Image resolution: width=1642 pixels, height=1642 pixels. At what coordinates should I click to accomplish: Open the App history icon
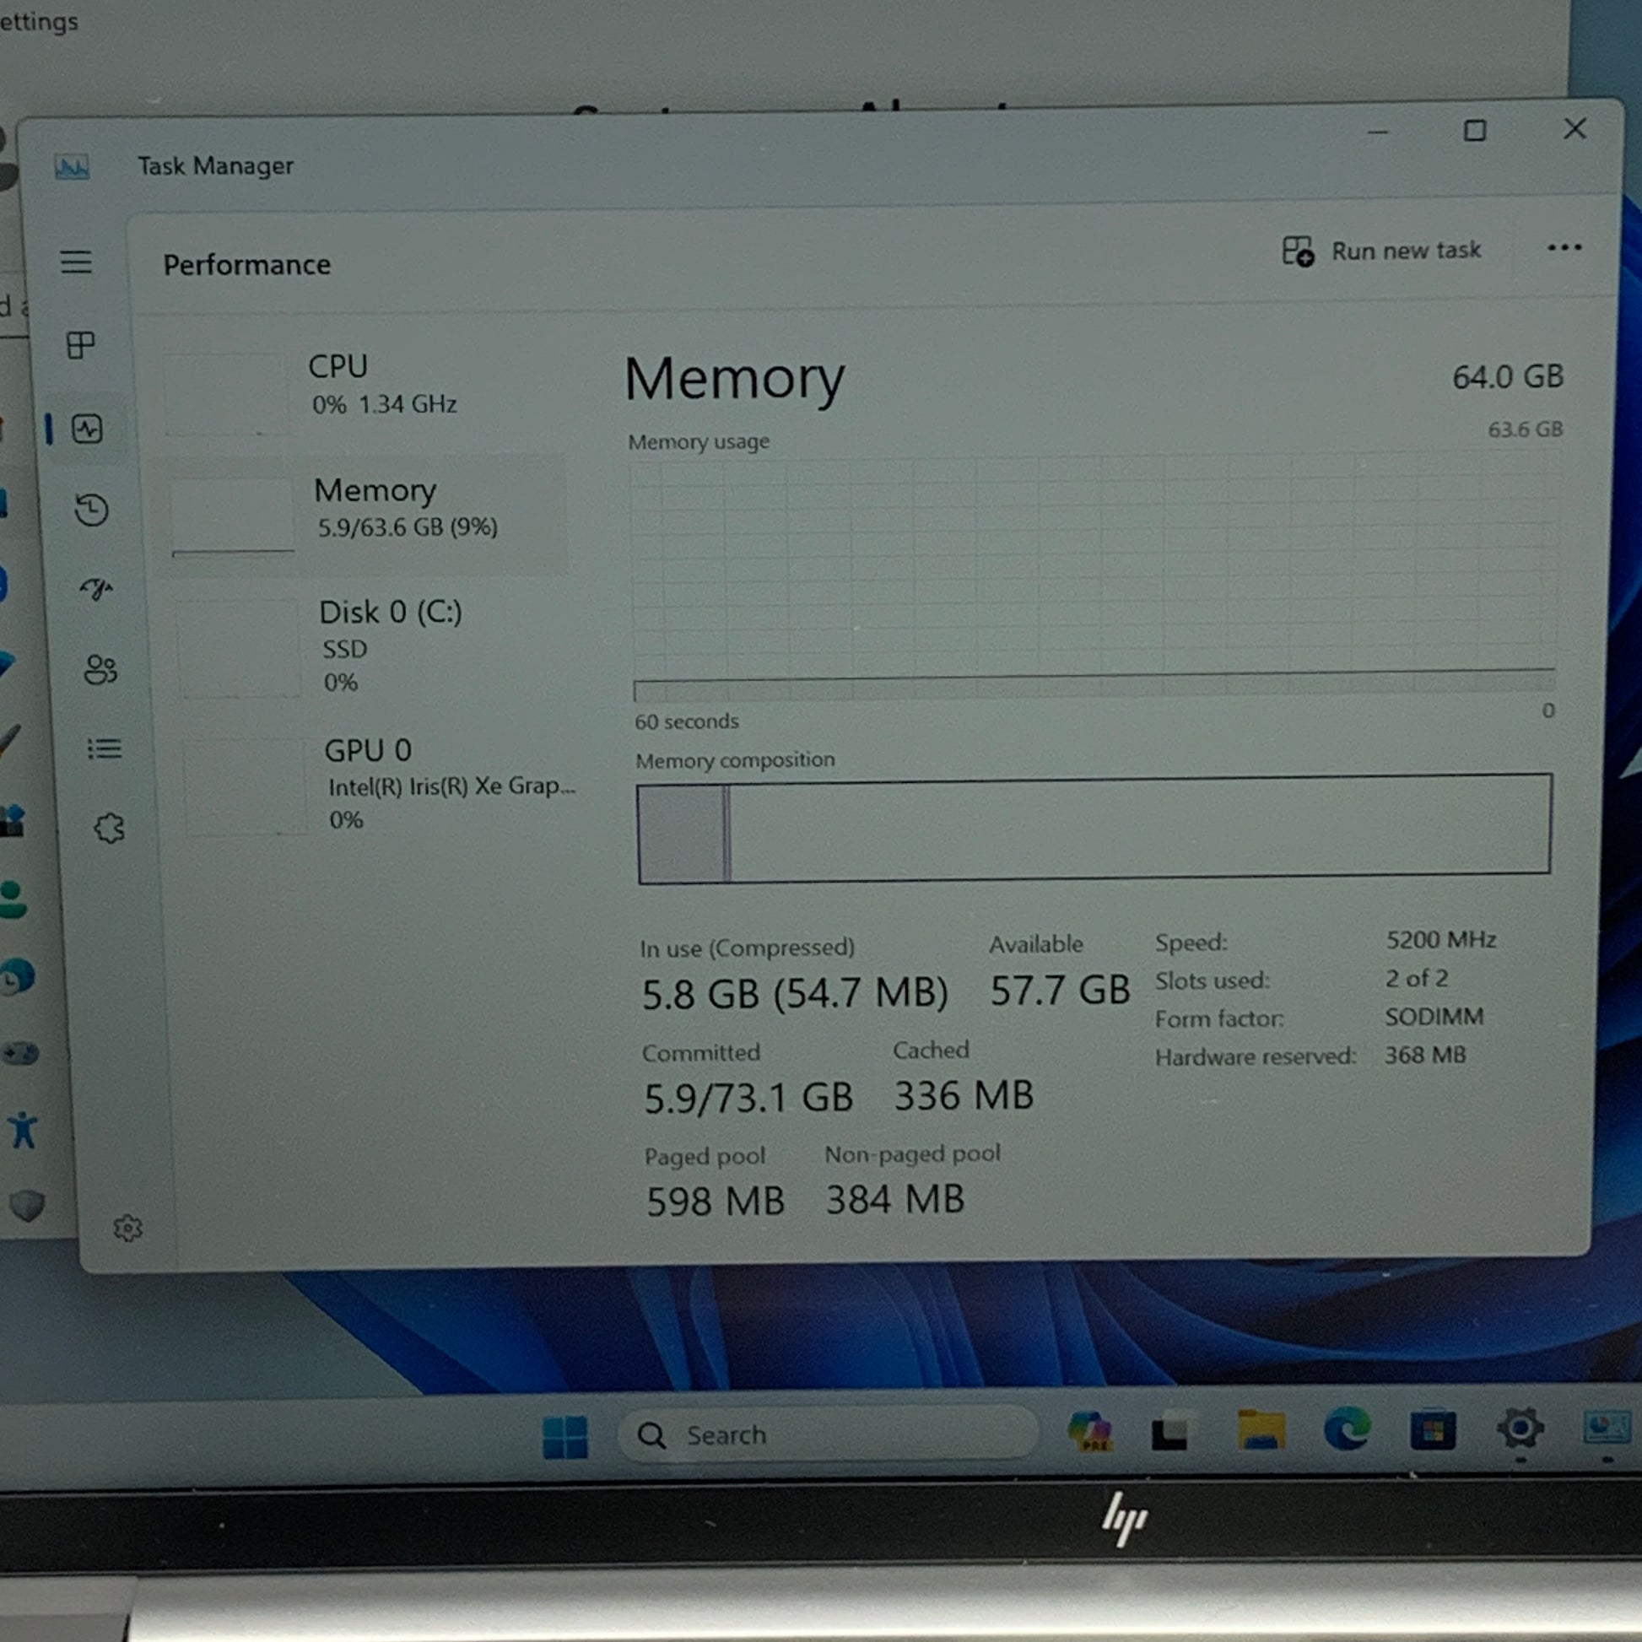pyautogui.click(x=92, y=510)
